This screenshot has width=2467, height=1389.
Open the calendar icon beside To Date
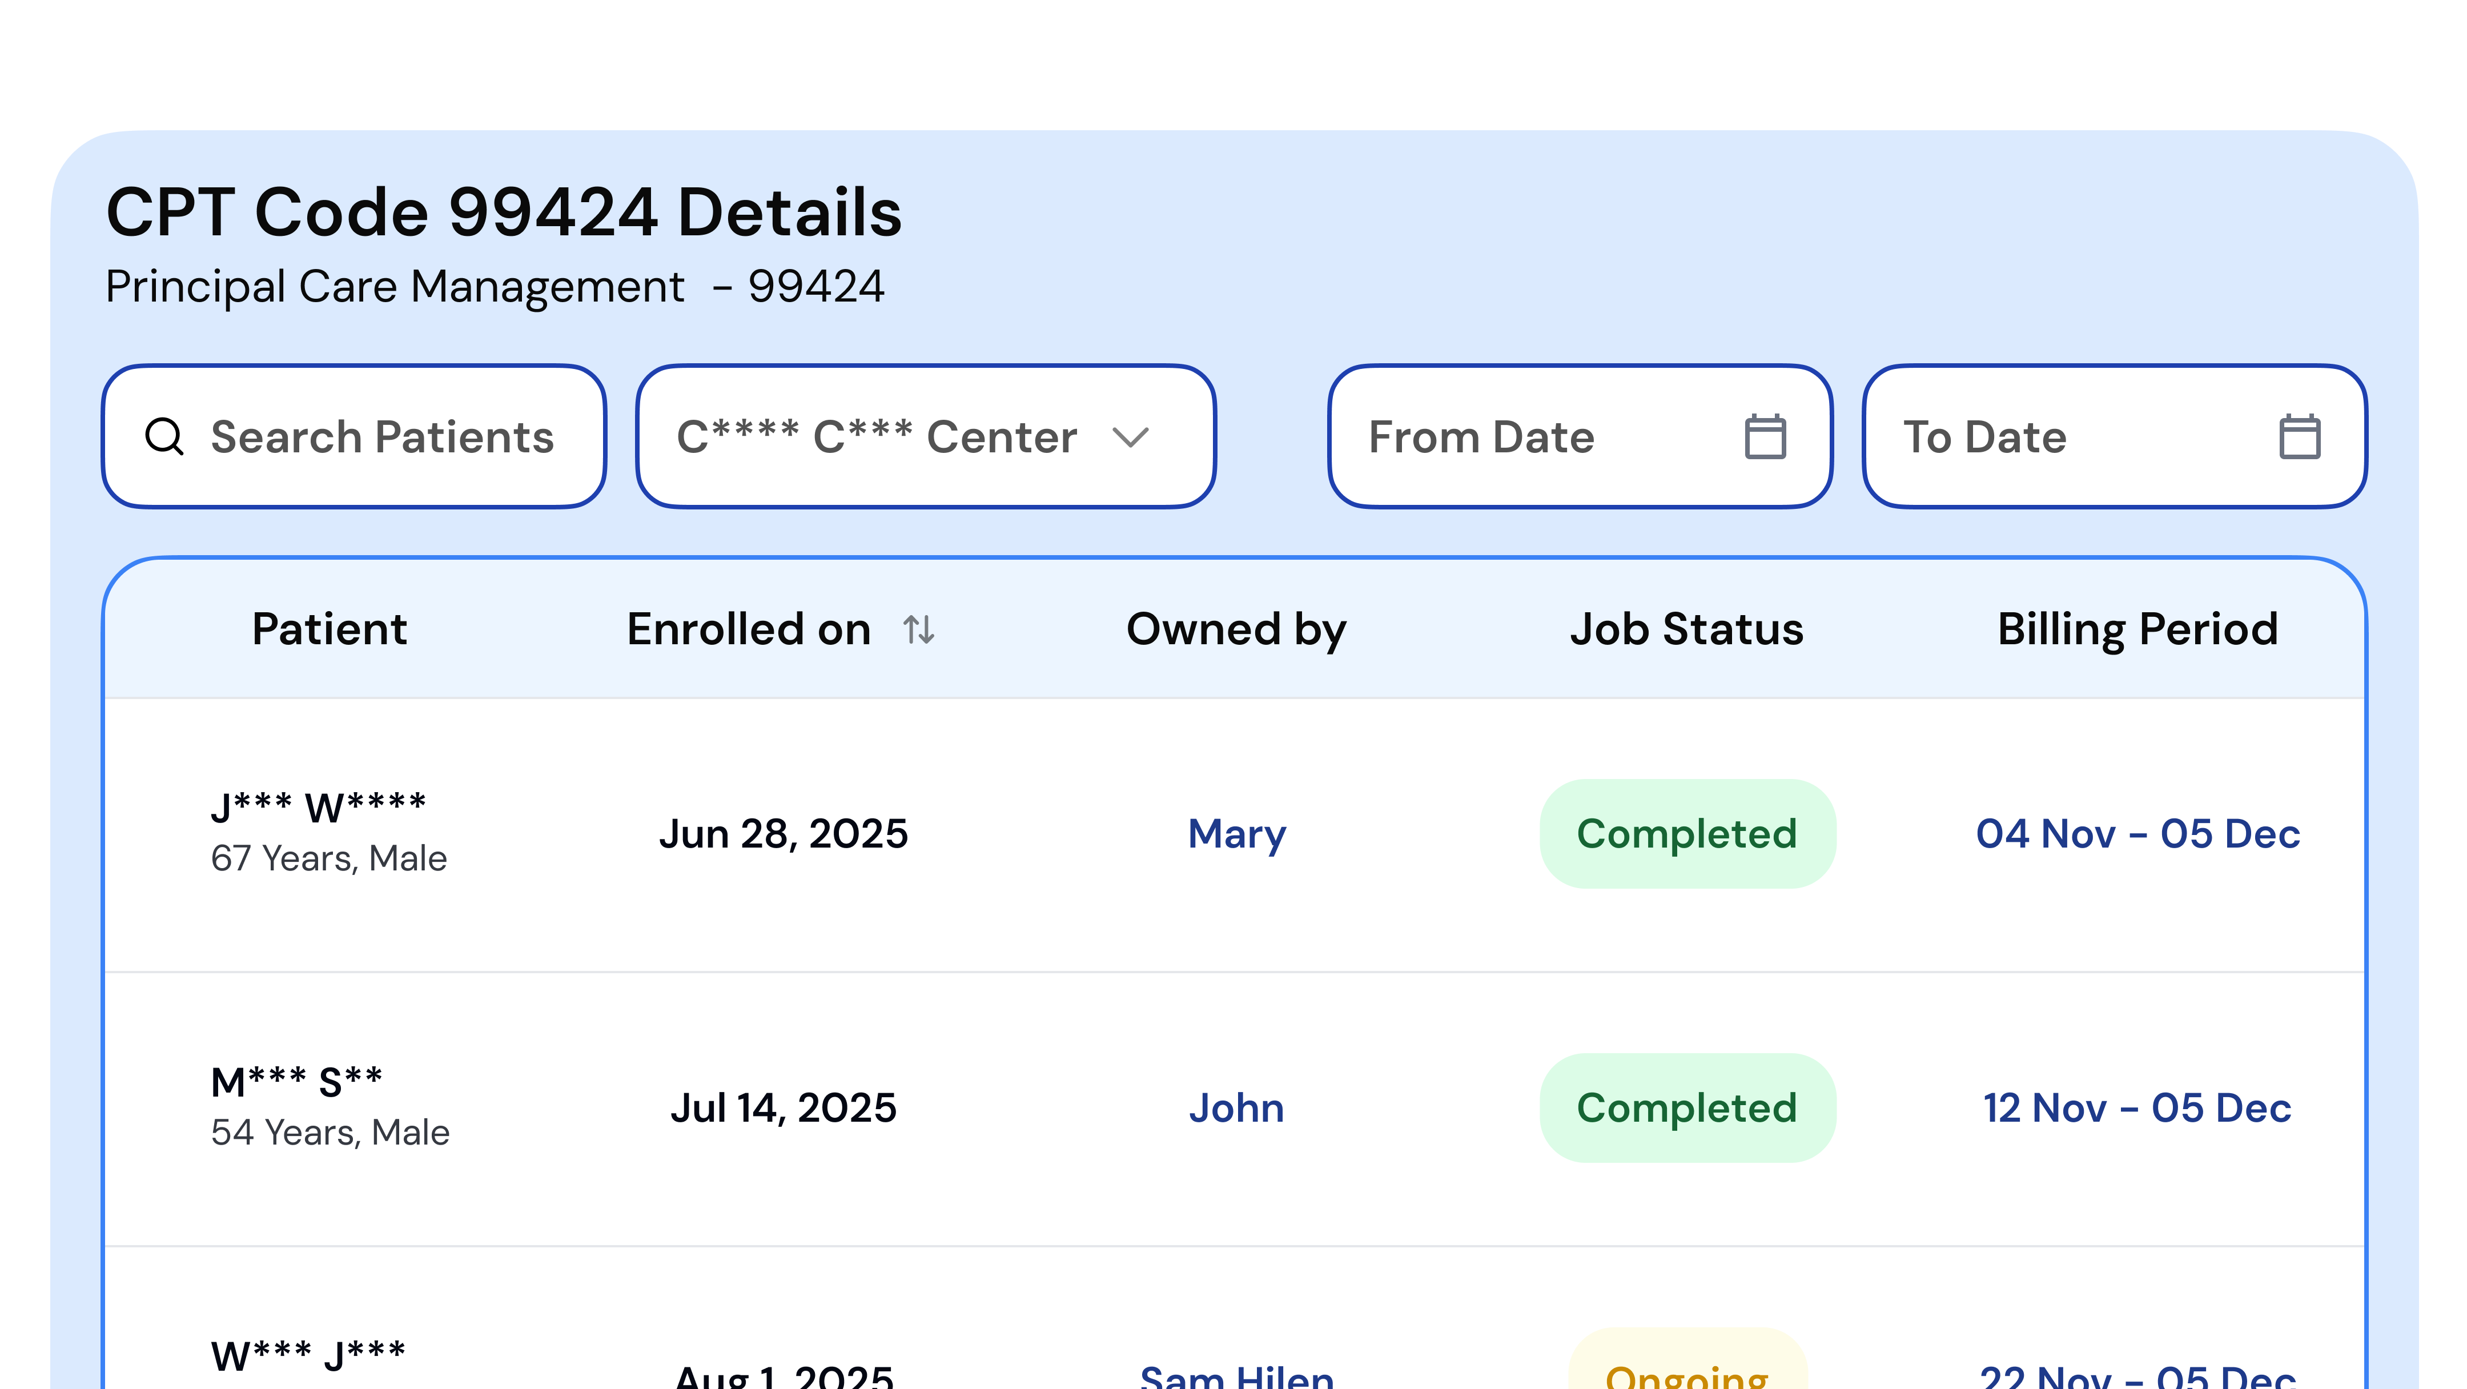tap(2297, 437)
